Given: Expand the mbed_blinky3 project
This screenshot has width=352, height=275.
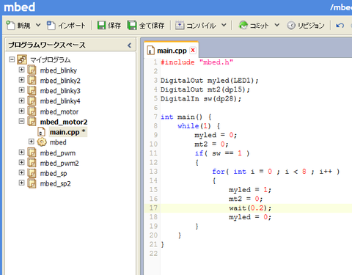Looking at the screenshot, I should 21,90.
